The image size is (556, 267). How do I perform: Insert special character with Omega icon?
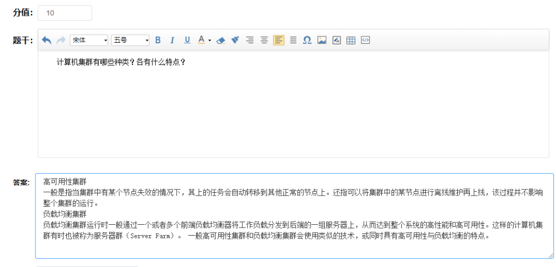(x=307, y=41)
